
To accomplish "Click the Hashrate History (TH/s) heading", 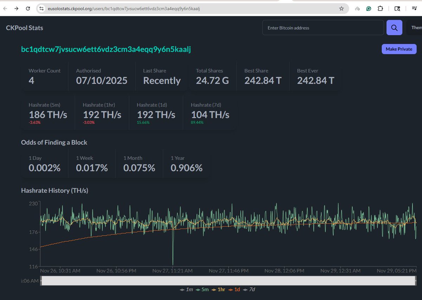I will point(55,190).
